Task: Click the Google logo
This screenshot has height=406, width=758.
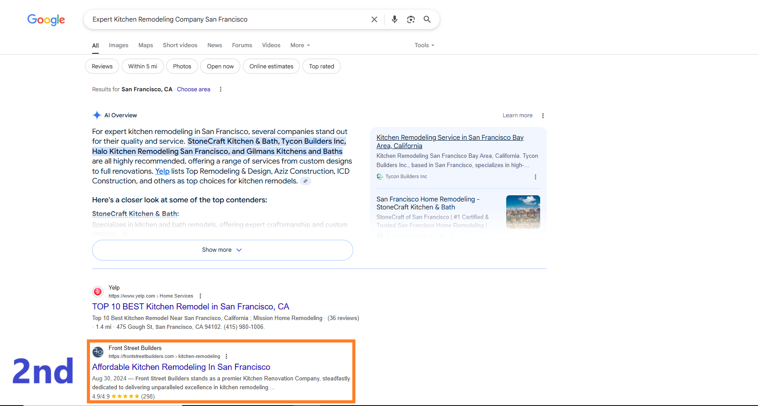Action: 46,20
